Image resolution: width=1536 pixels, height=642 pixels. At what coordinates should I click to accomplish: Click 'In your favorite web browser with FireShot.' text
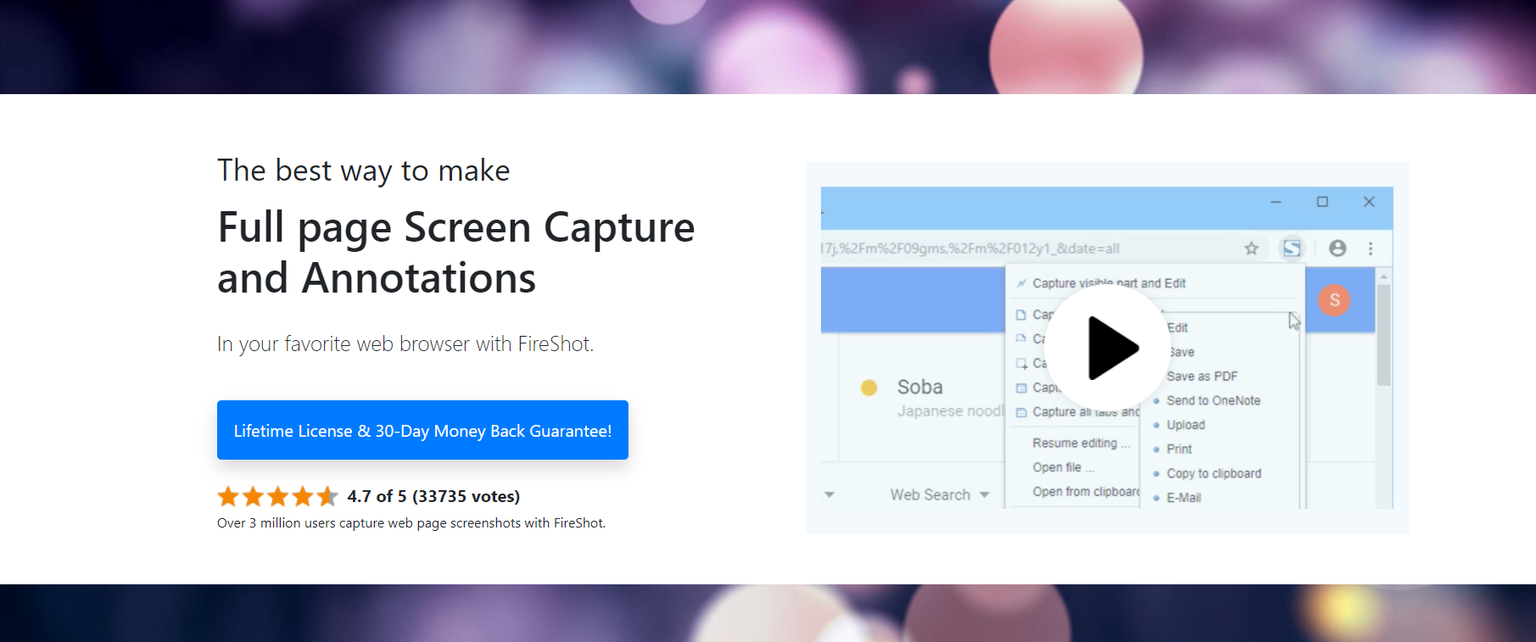pyautogui.click(x=405, y=343)
